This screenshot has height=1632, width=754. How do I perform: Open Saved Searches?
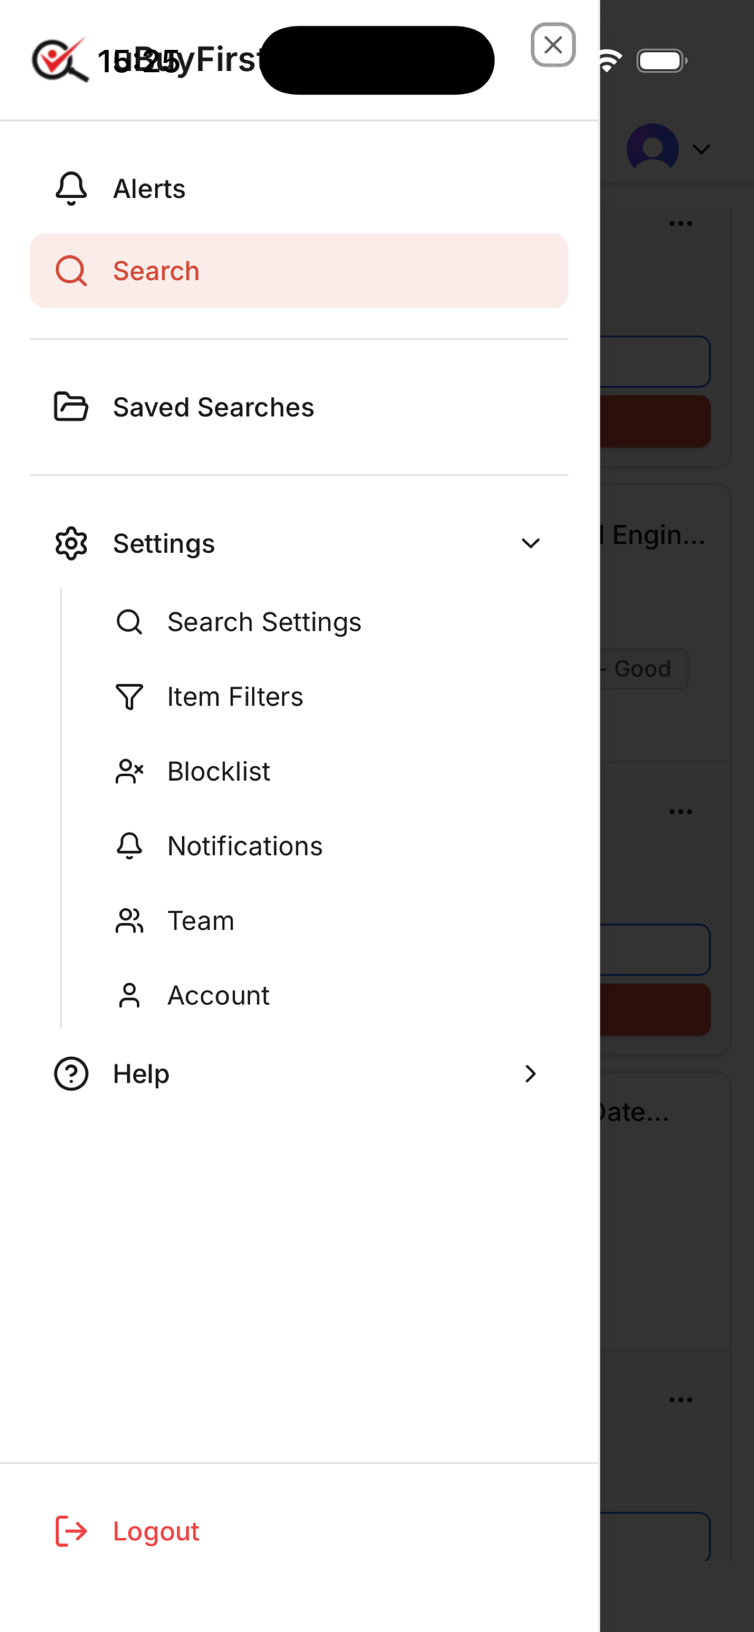(299, 407)
